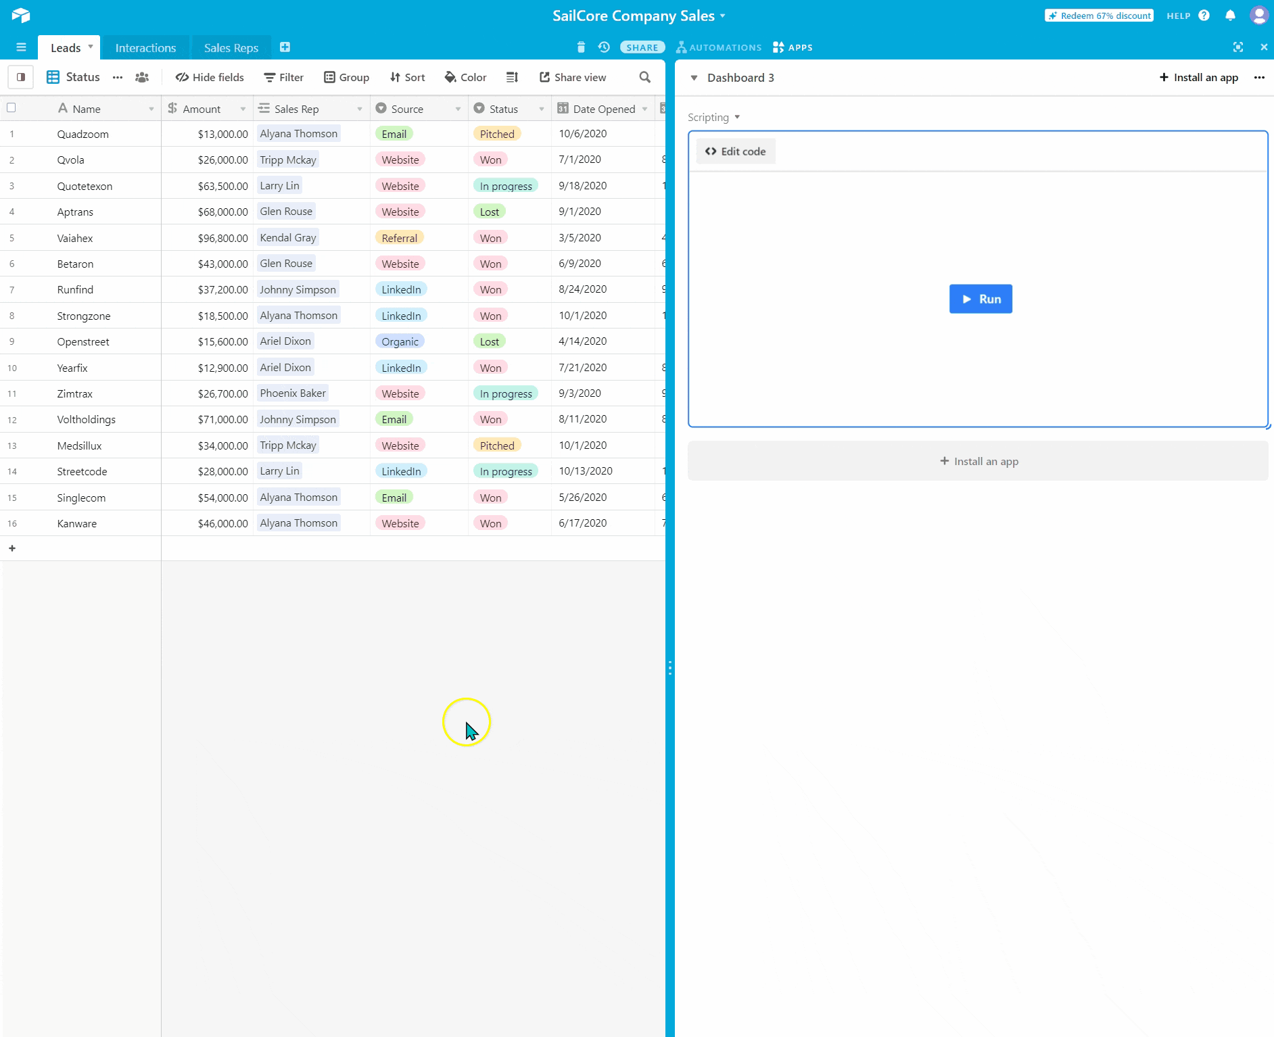Open the base revision history
The height and width of the screenshot is (1037, 1274).
coord(603,47)
